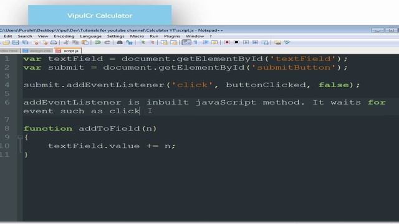
Task: Open the Plugins menu
Action: [x=172, y=36]
